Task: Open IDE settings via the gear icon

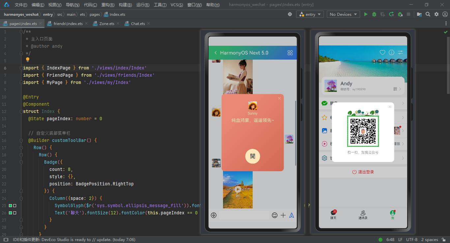Action: (x=436, y=14)
